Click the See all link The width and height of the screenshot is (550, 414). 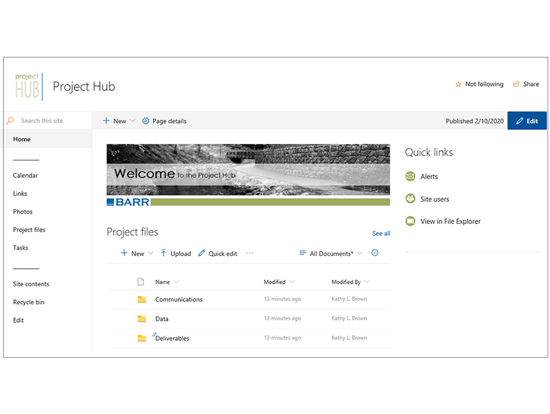381,234
